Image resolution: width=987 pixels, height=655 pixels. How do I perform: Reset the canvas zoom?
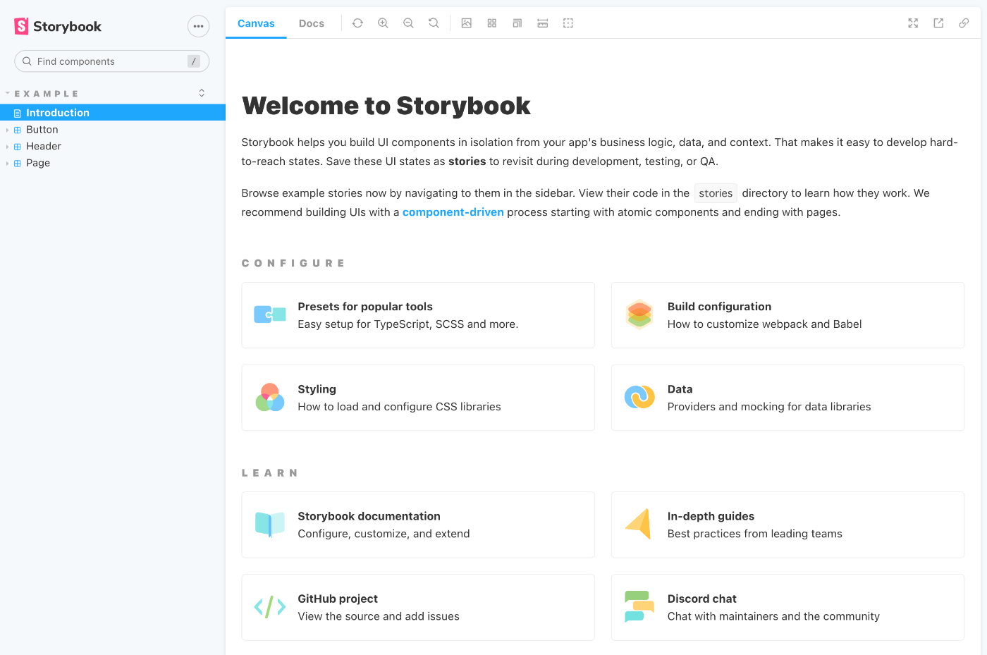coord(434,23)
